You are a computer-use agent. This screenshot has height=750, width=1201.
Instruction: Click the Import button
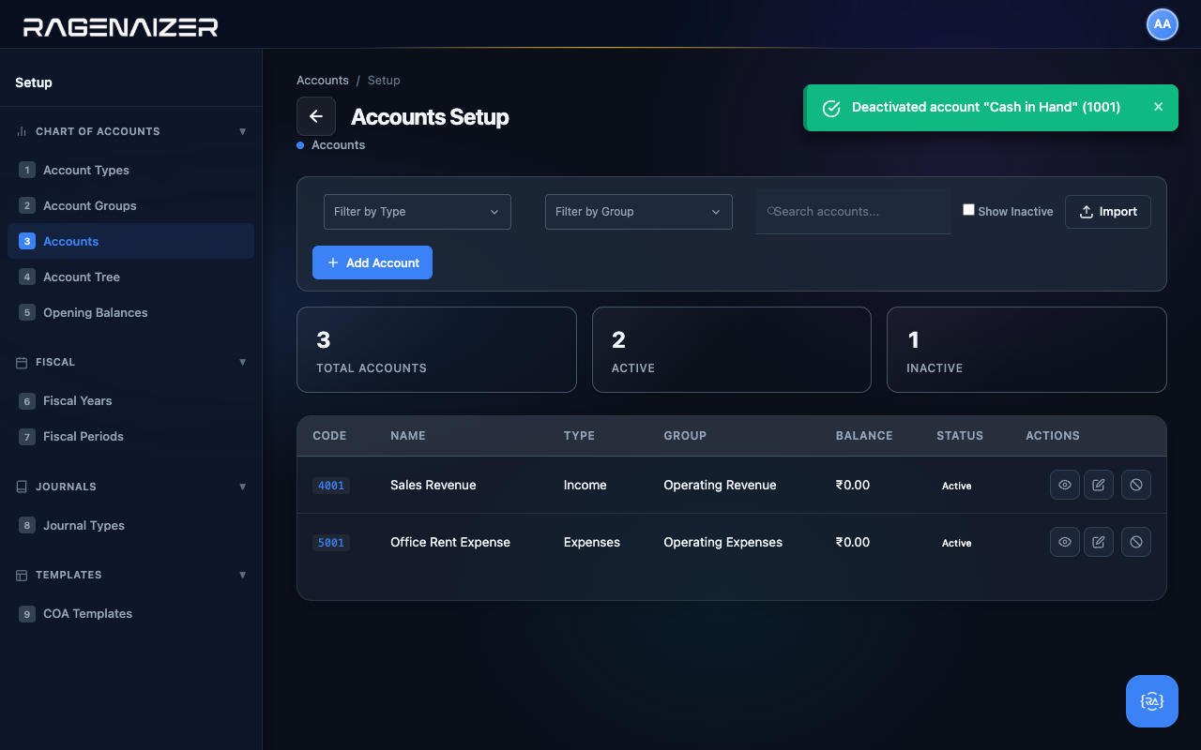(1108, 212)
